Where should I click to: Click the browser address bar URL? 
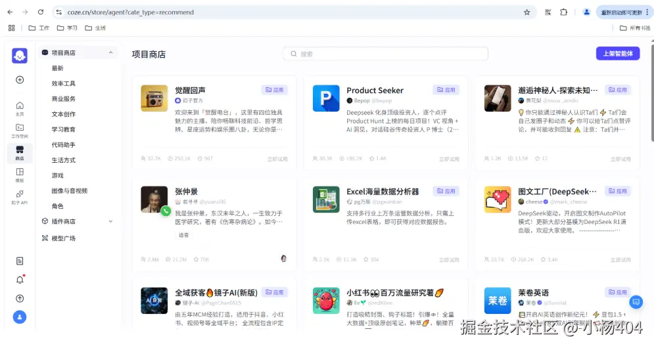131,12
